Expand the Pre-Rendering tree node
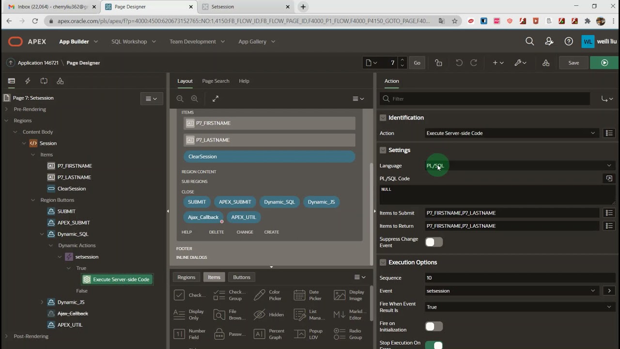The height and width of the screenshot is (349, 620). tap(6, 109)
